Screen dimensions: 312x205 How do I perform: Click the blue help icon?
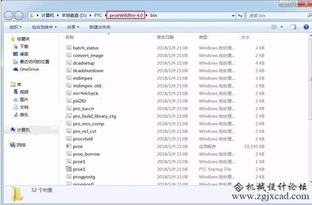[306, 27]
